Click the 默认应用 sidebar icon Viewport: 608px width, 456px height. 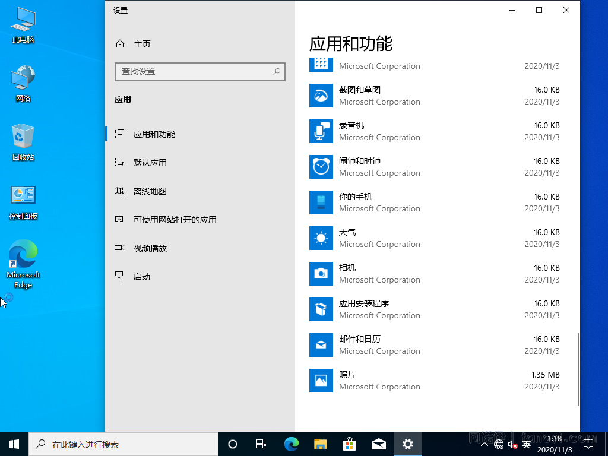pyautogui.click(x=119, y=162)
